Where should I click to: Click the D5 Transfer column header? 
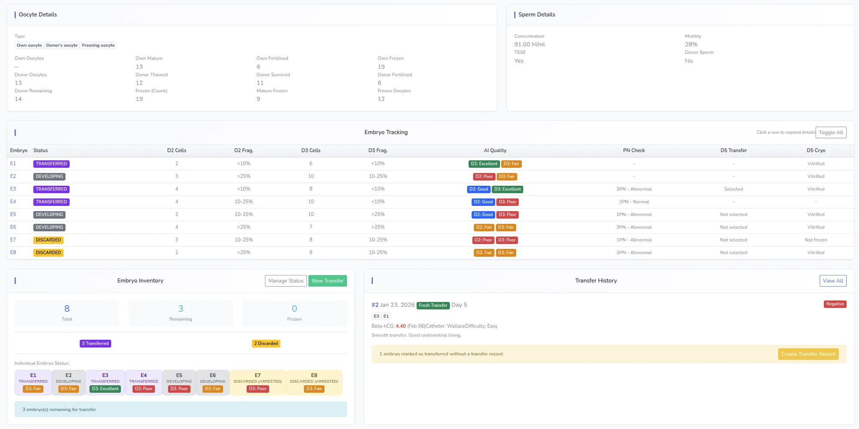(734, 151)
